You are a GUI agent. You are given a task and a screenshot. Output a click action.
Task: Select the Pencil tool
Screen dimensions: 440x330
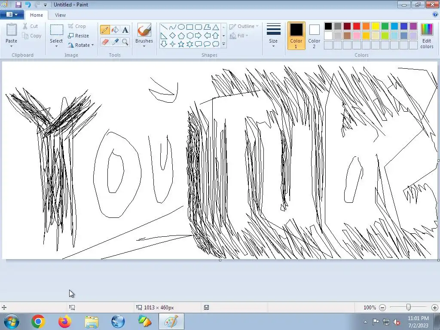coord(105,30)
